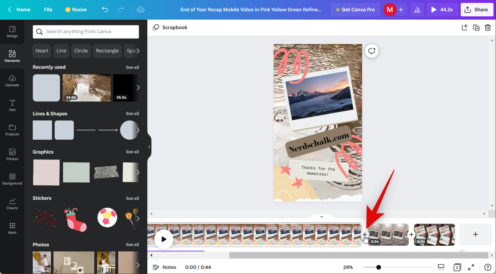Select the Rectangle suggestion chip
This screenshot has height=274, width=496.
click(107, 51)
